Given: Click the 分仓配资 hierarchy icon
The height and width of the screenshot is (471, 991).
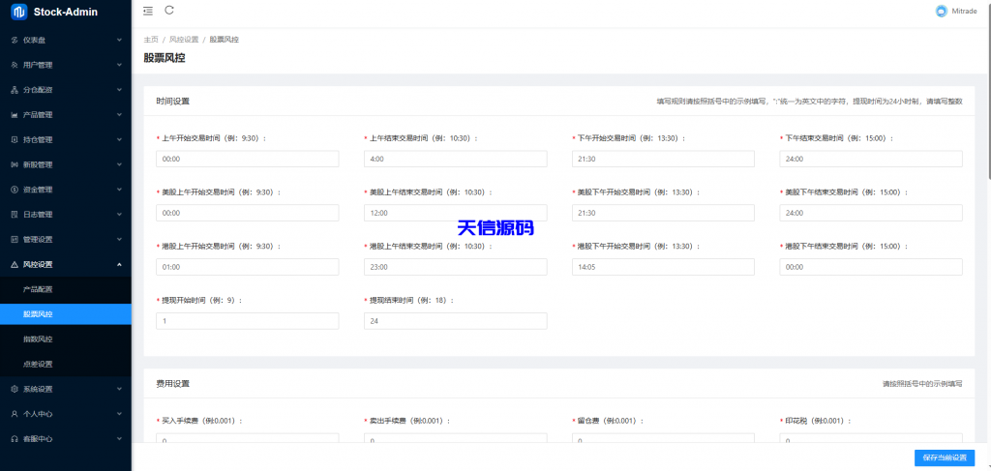Looking at the screenshot, I should pos(15,90).
